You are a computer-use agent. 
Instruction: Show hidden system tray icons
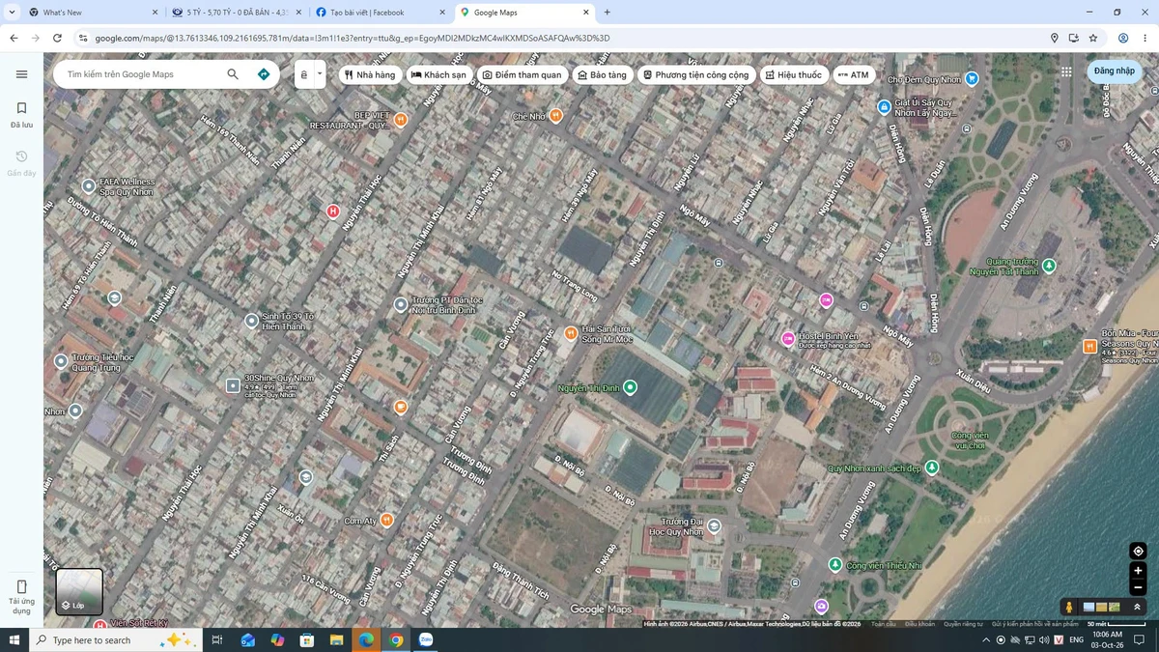pos(986,640)
